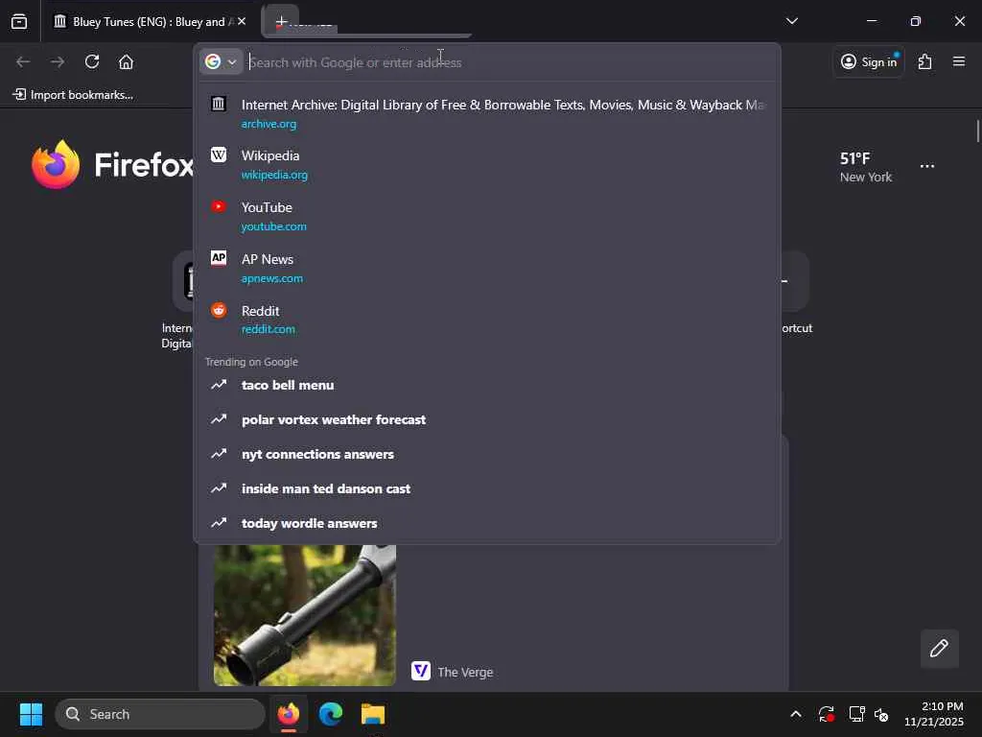Focus the Search with Google address field
The width and height of the screenshot is (982, 737).
click(507, 62)
